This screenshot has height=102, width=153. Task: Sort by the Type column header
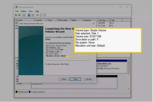pyautogui.click(x=52, y=20)
